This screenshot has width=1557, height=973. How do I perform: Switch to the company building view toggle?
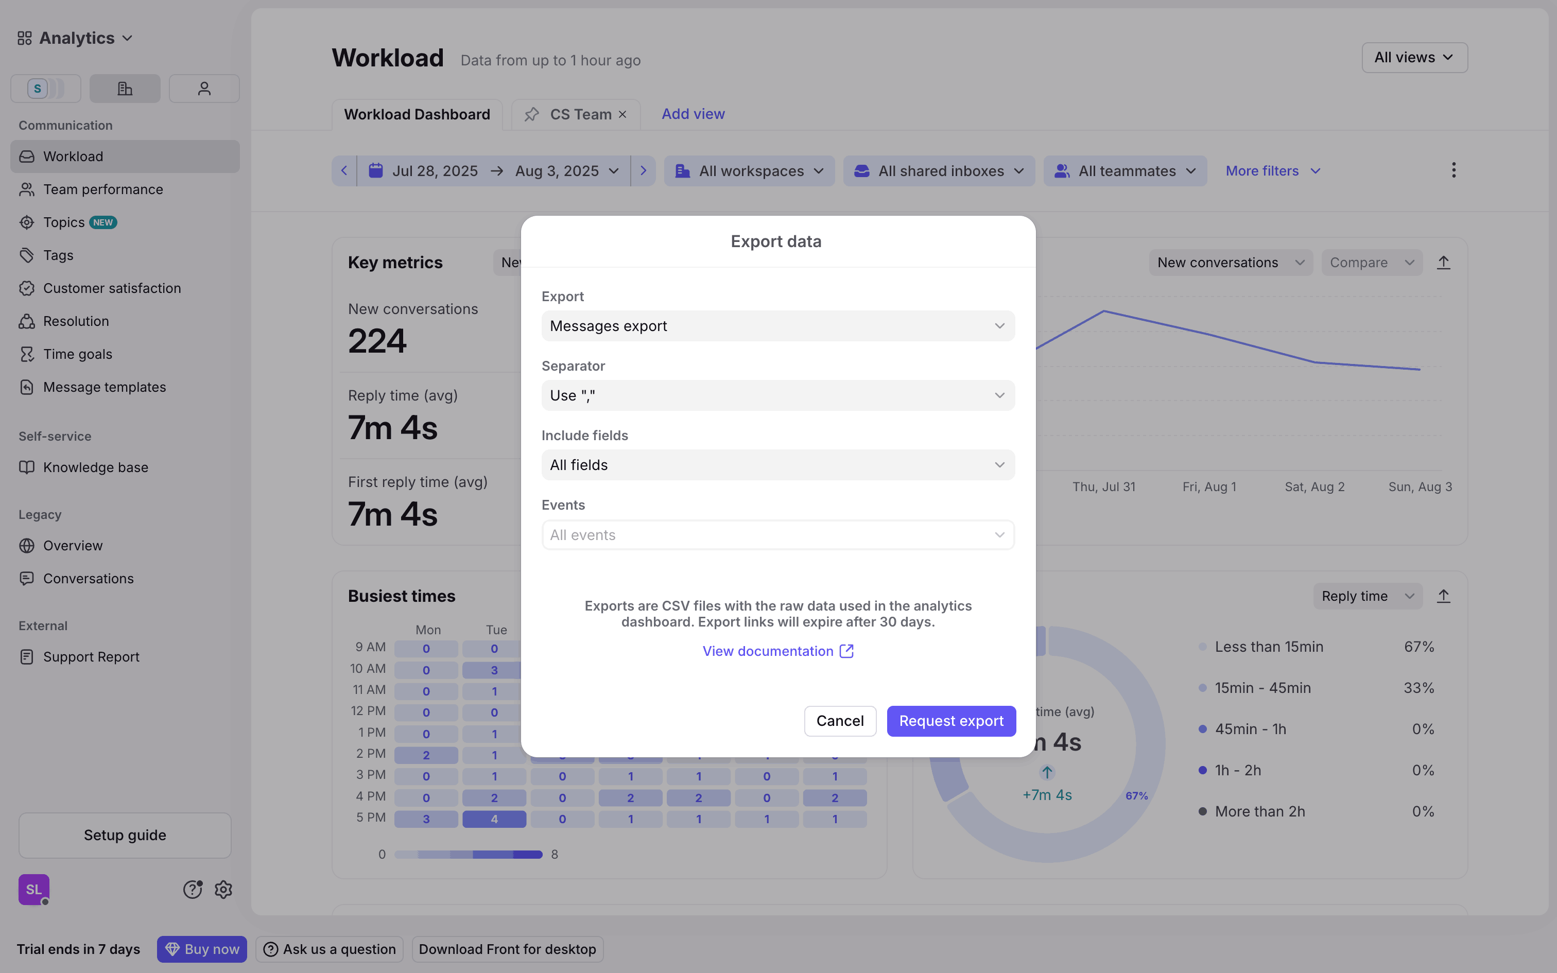point(125,88)
